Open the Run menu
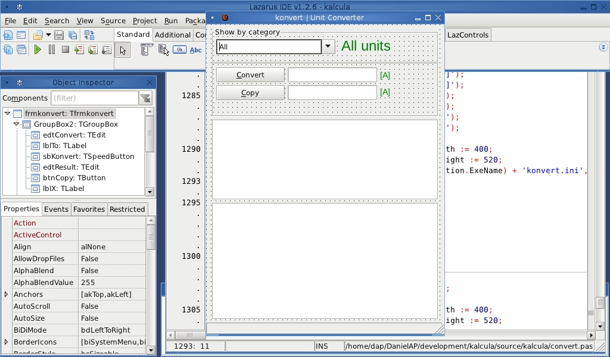The image size is (610, 357). point(171,21)
